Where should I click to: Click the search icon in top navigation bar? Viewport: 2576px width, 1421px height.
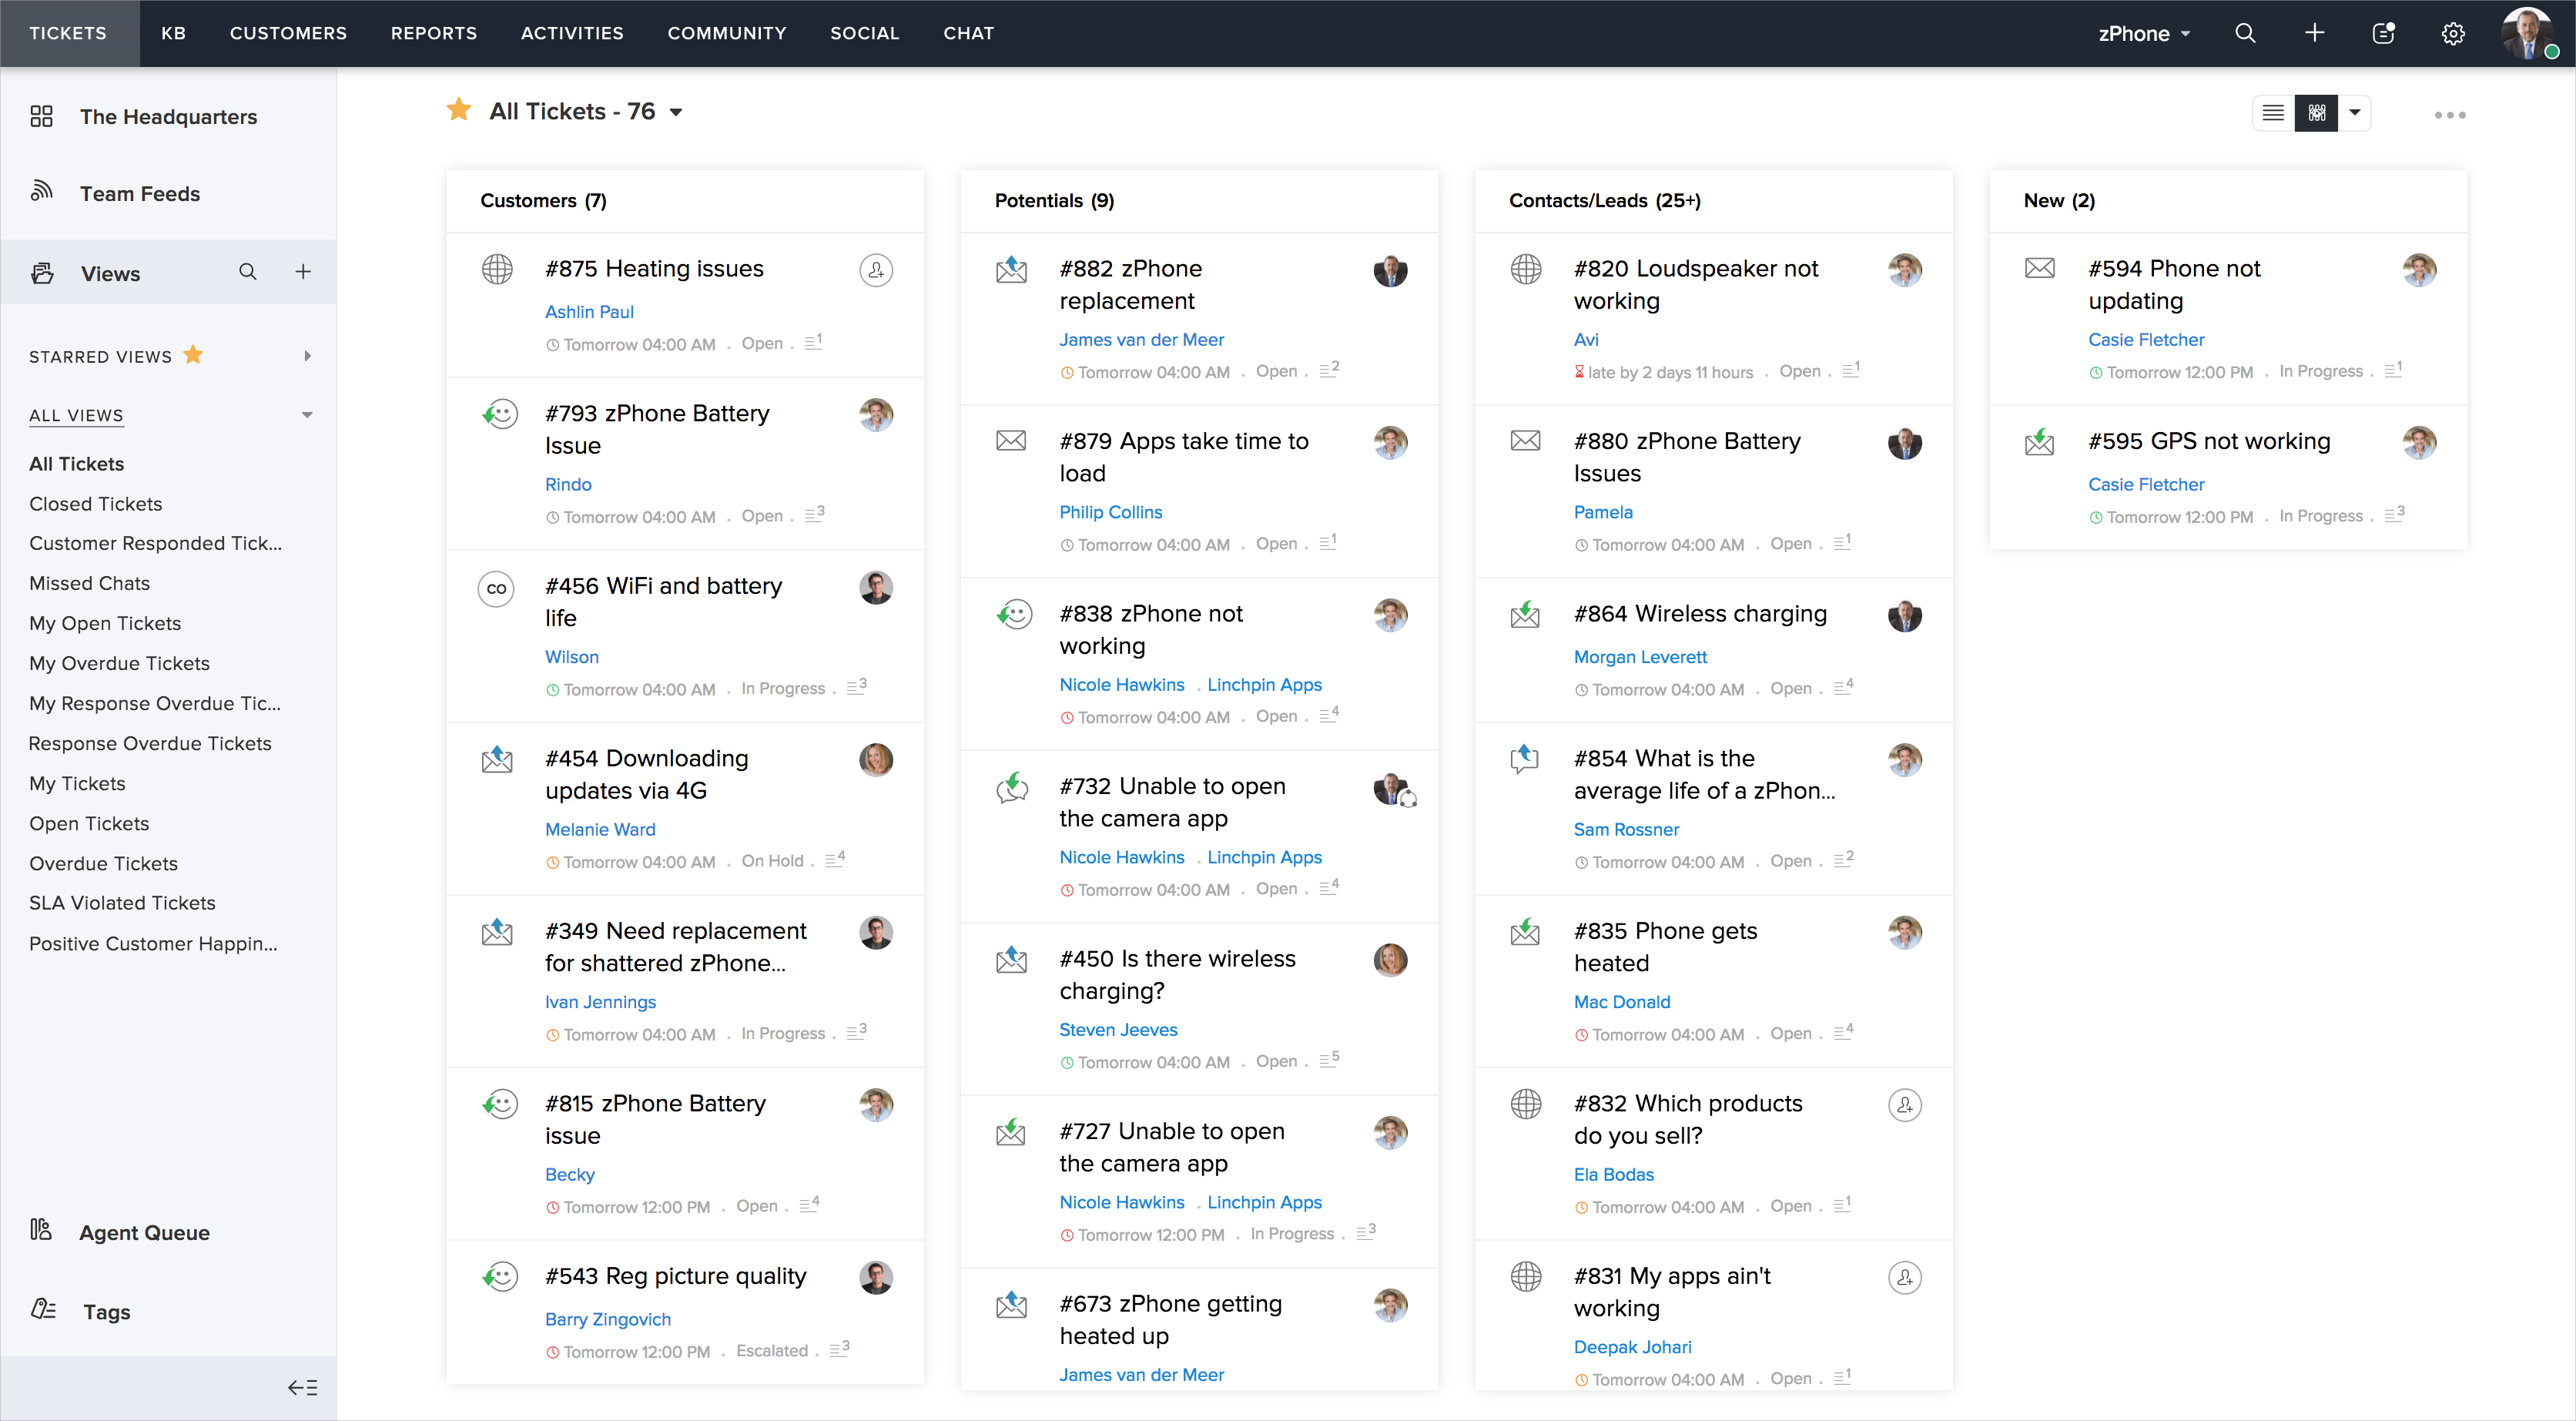(2245, 33)
